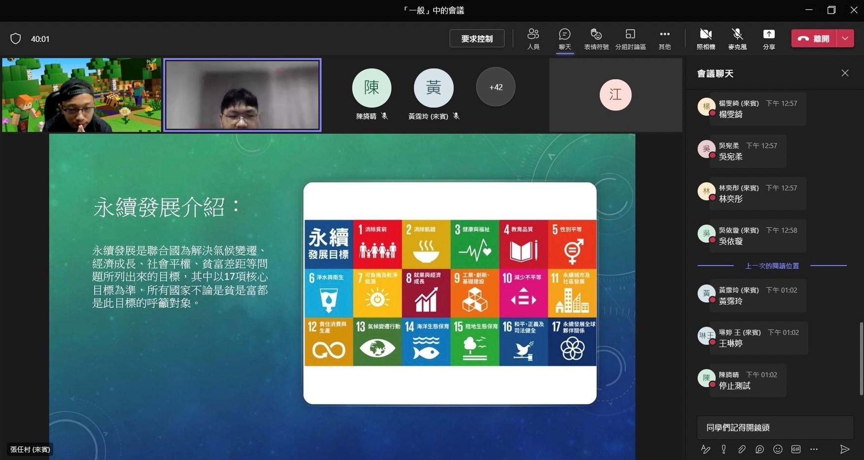Toggle the Chat (聊天) panel
This screenshot has height=460, width=864.
[565, 39]
